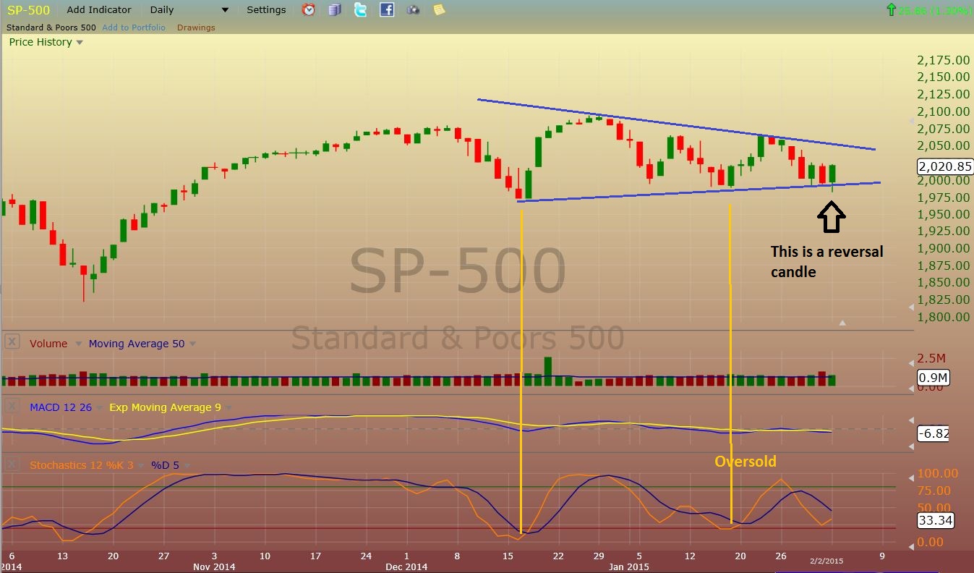974x573 pixels.
Task: Close the MACD indicator panel
Action: [12, 406]
